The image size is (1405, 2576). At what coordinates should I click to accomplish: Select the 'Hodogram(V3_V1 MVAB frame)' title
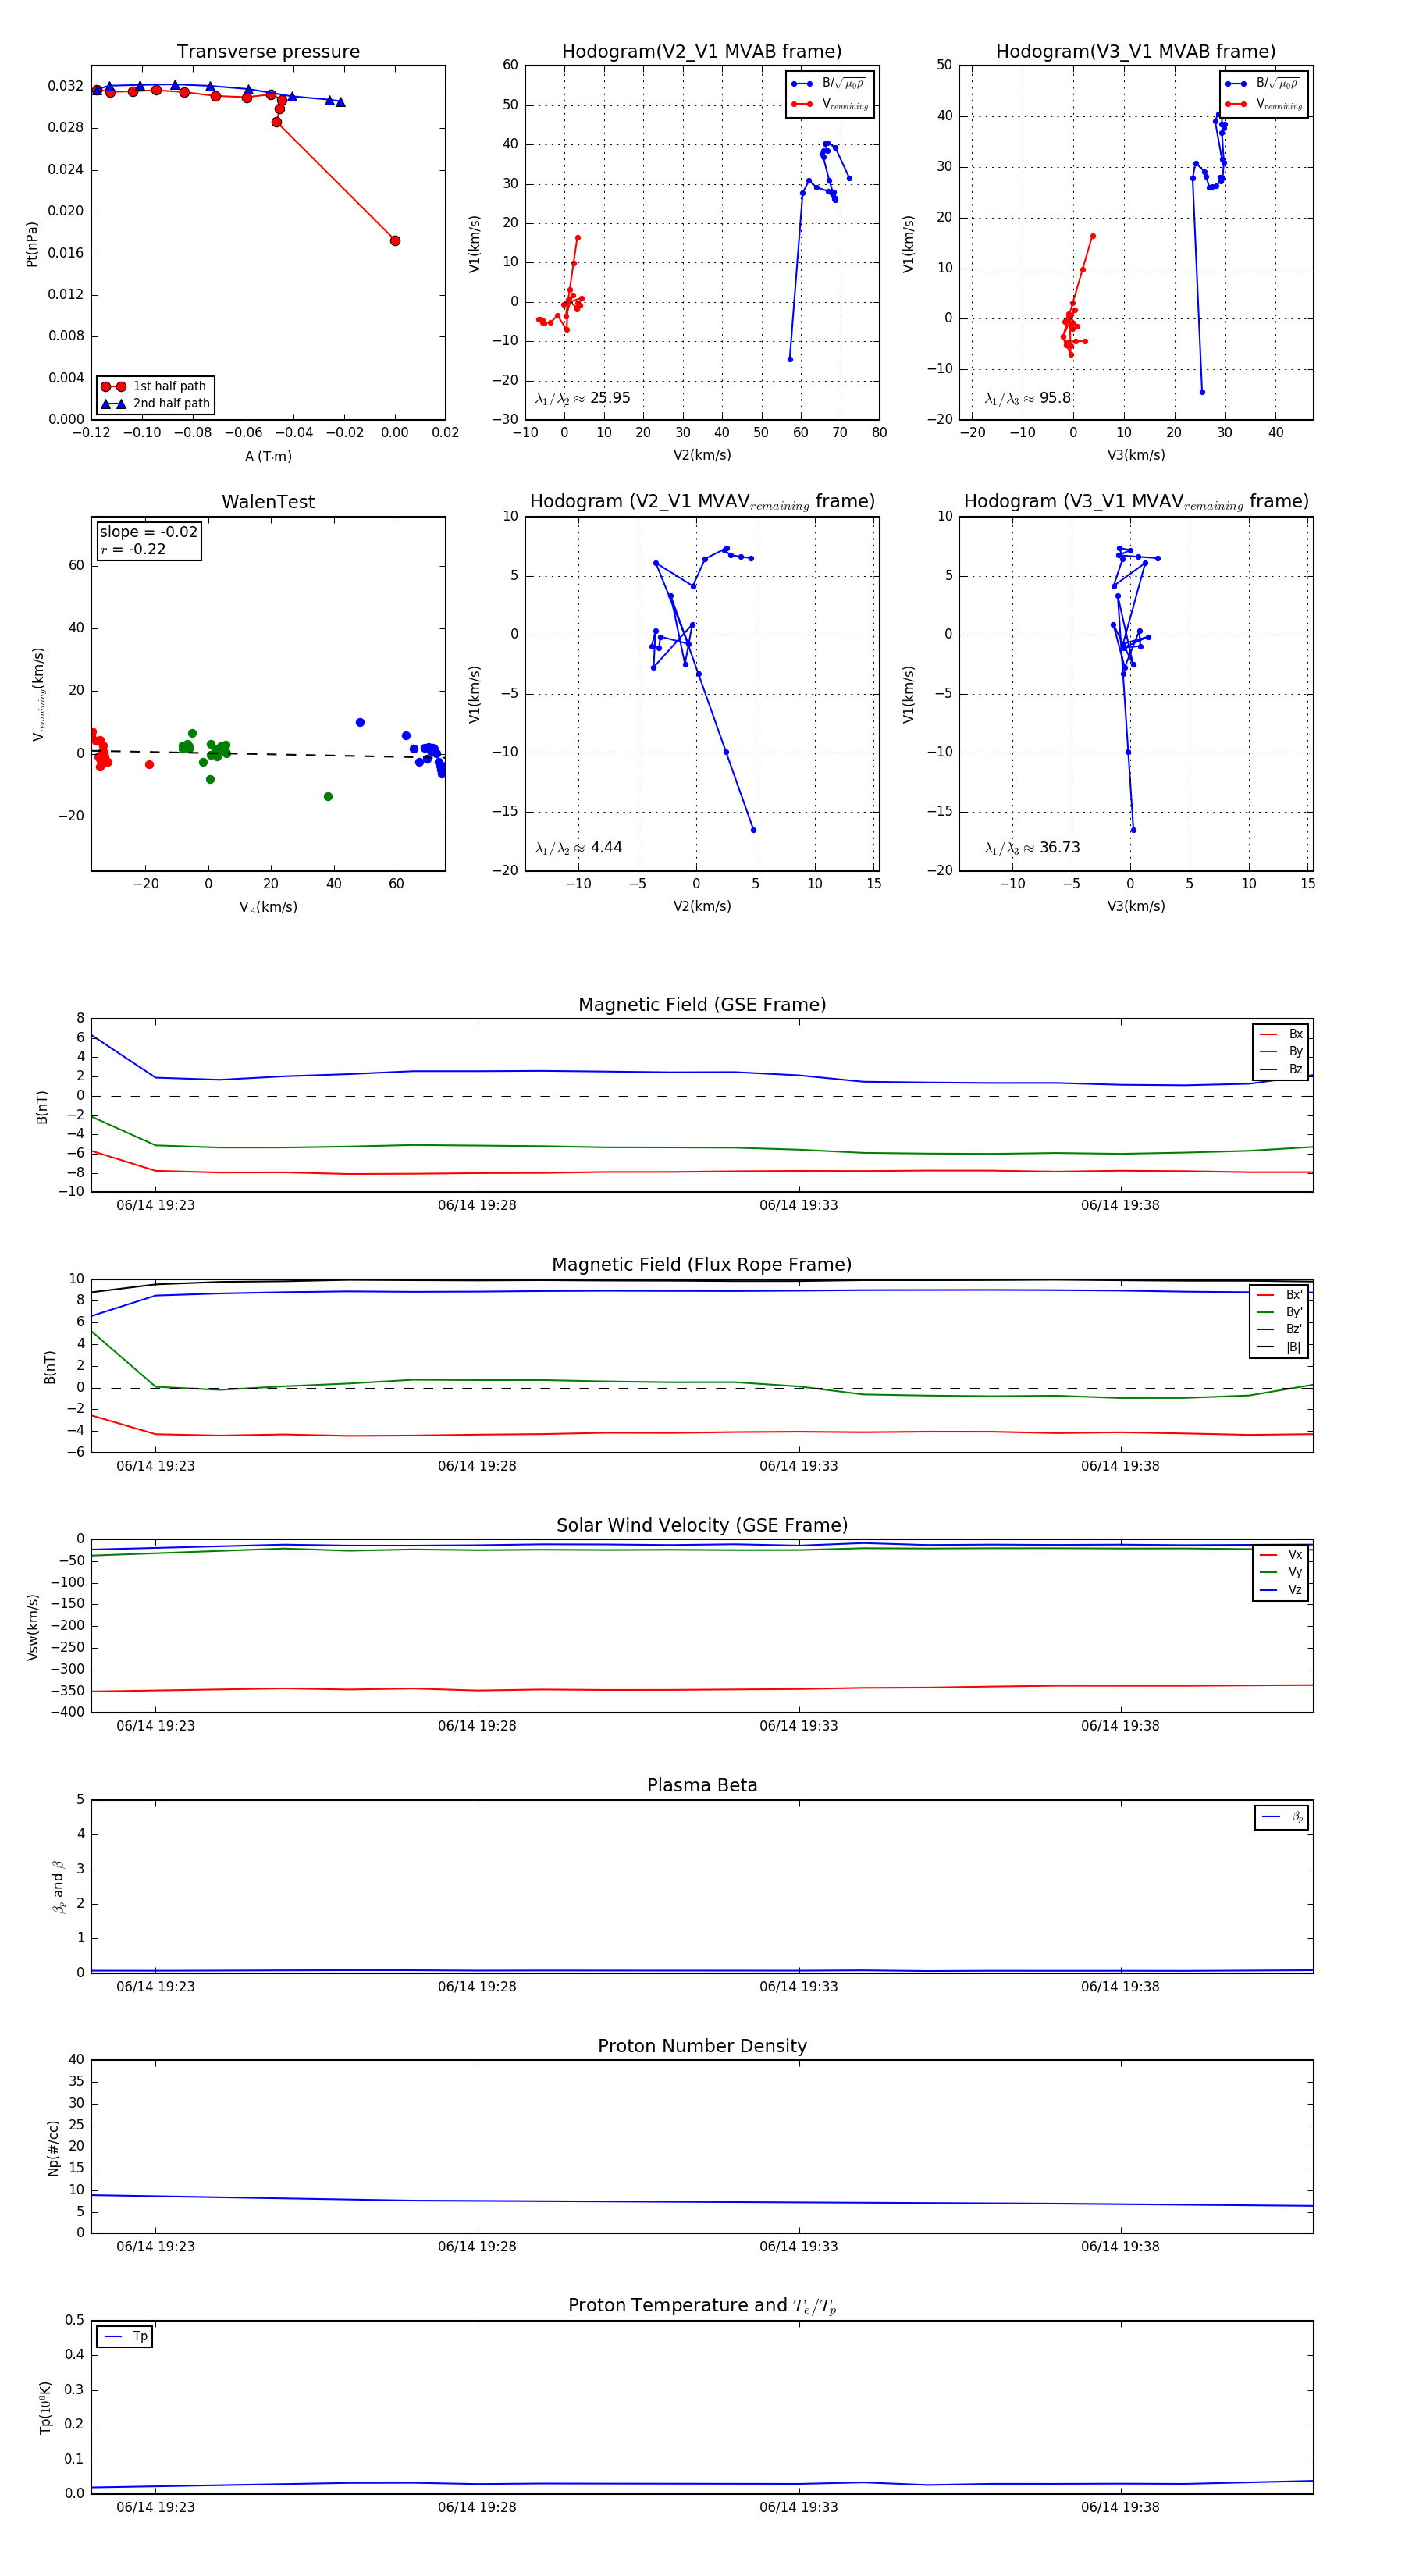click(1136, 52)
